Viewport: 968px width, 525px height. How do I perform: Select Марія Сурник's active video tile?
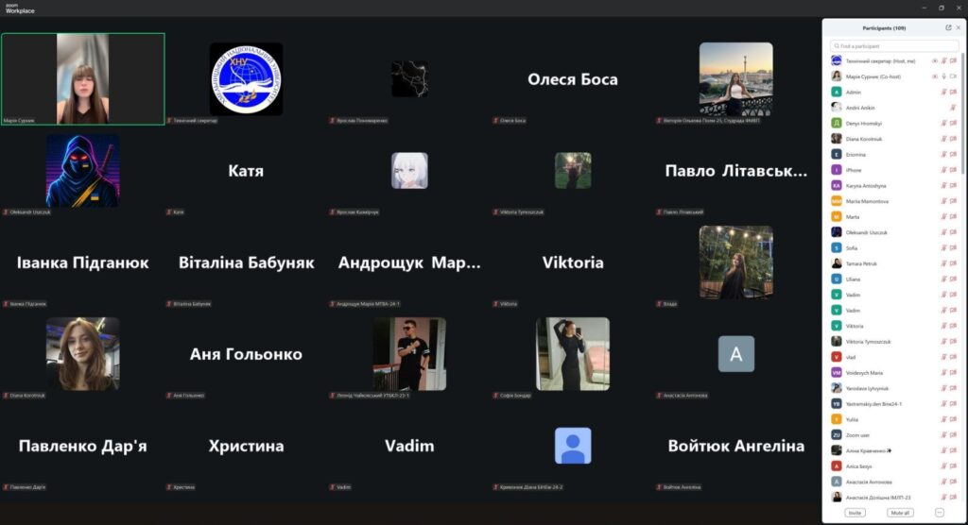82,79
